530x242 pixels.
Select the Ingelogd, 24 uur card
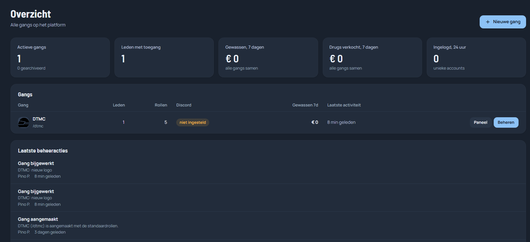point(476,57)
